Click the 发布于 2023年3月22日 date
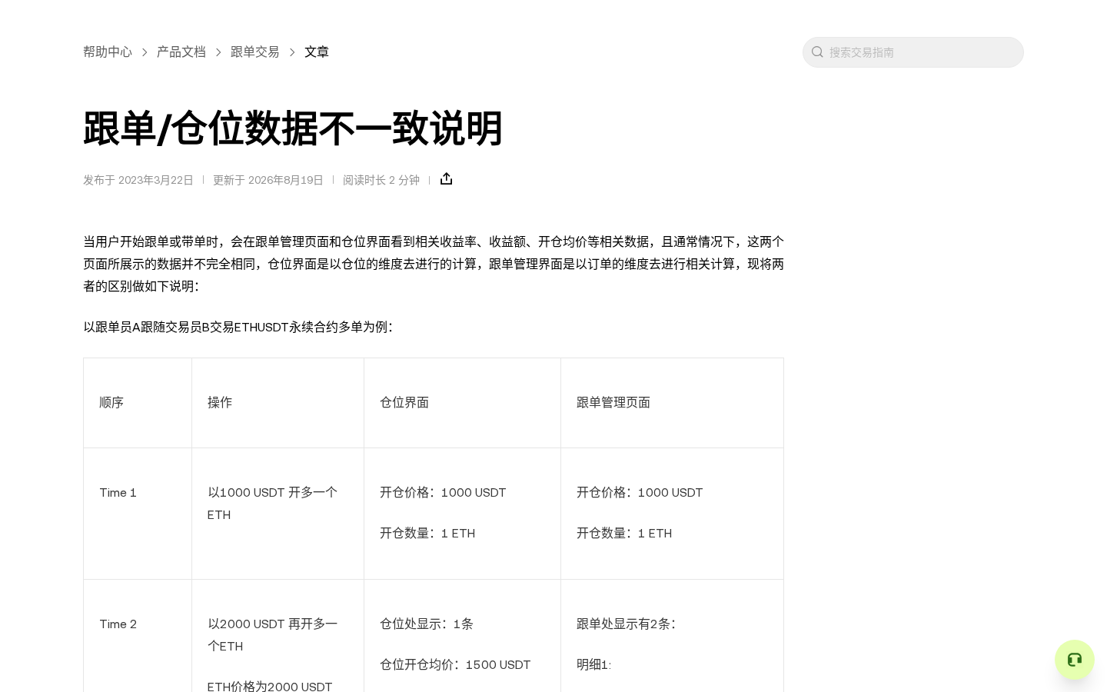 click(x=138, y=180)
